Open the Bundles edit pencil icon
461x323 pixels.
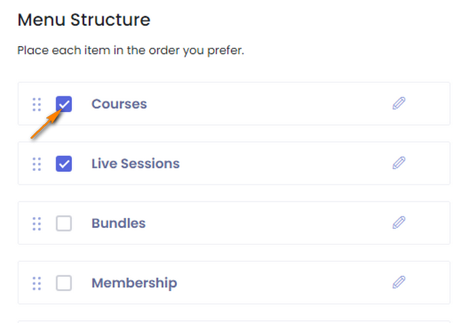pyautogui.click(x=399, y=223)
